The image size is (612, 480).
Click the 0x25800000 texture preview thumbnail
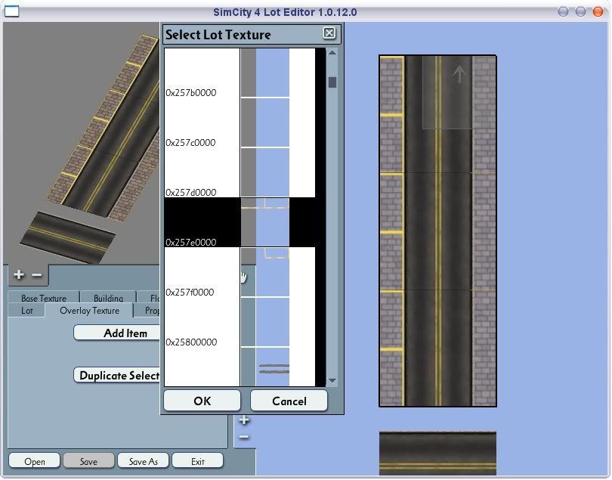coord(265,323)
